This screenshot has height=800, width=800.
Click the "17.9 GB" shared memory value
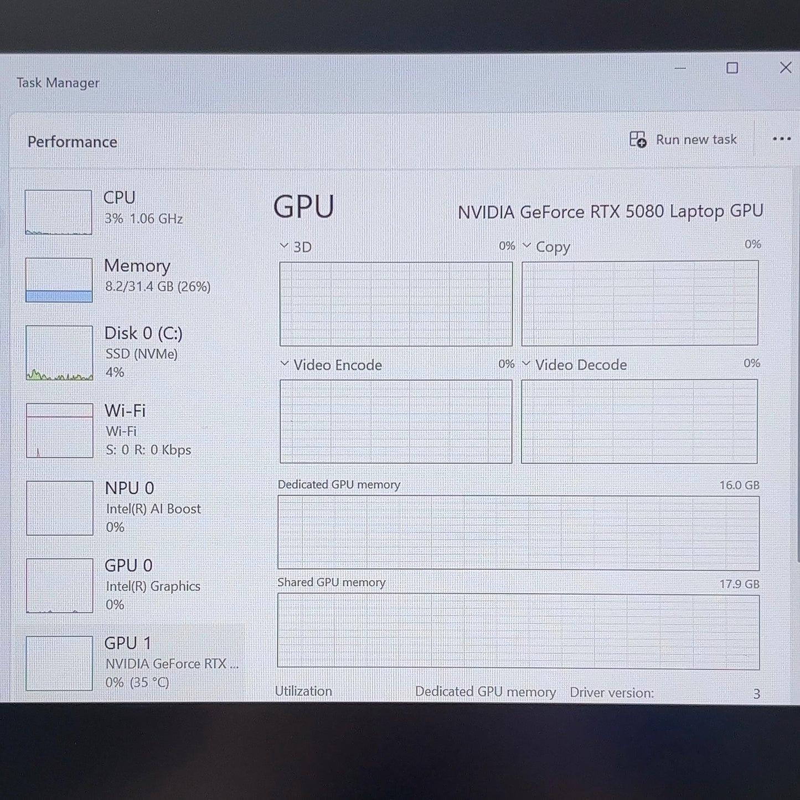pyautogui.click(x=740, y=584)
